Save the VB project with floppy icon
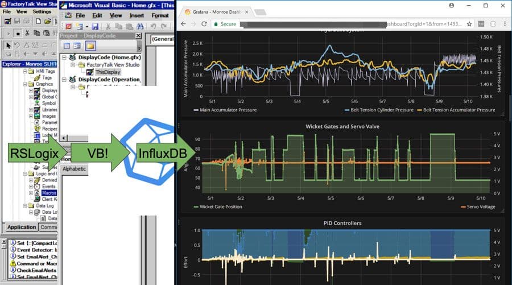 [x=94, y=26]
